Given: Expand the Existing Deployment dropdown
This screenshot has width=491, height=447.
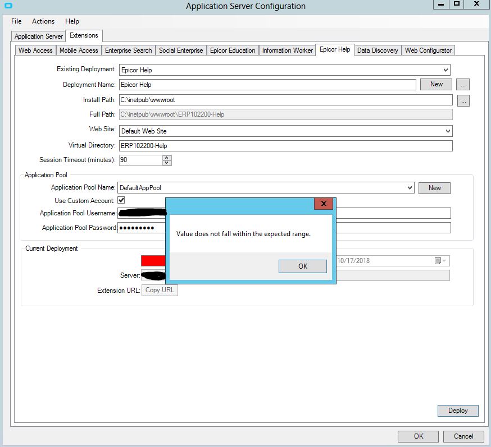Looking at the screenshot, I should tap(445, 70).
